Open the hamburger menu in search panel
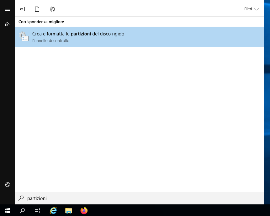 pos(7,9)
